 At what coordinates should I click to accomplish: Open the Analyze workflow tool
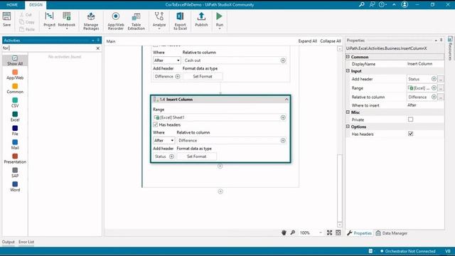pos(159,20)
